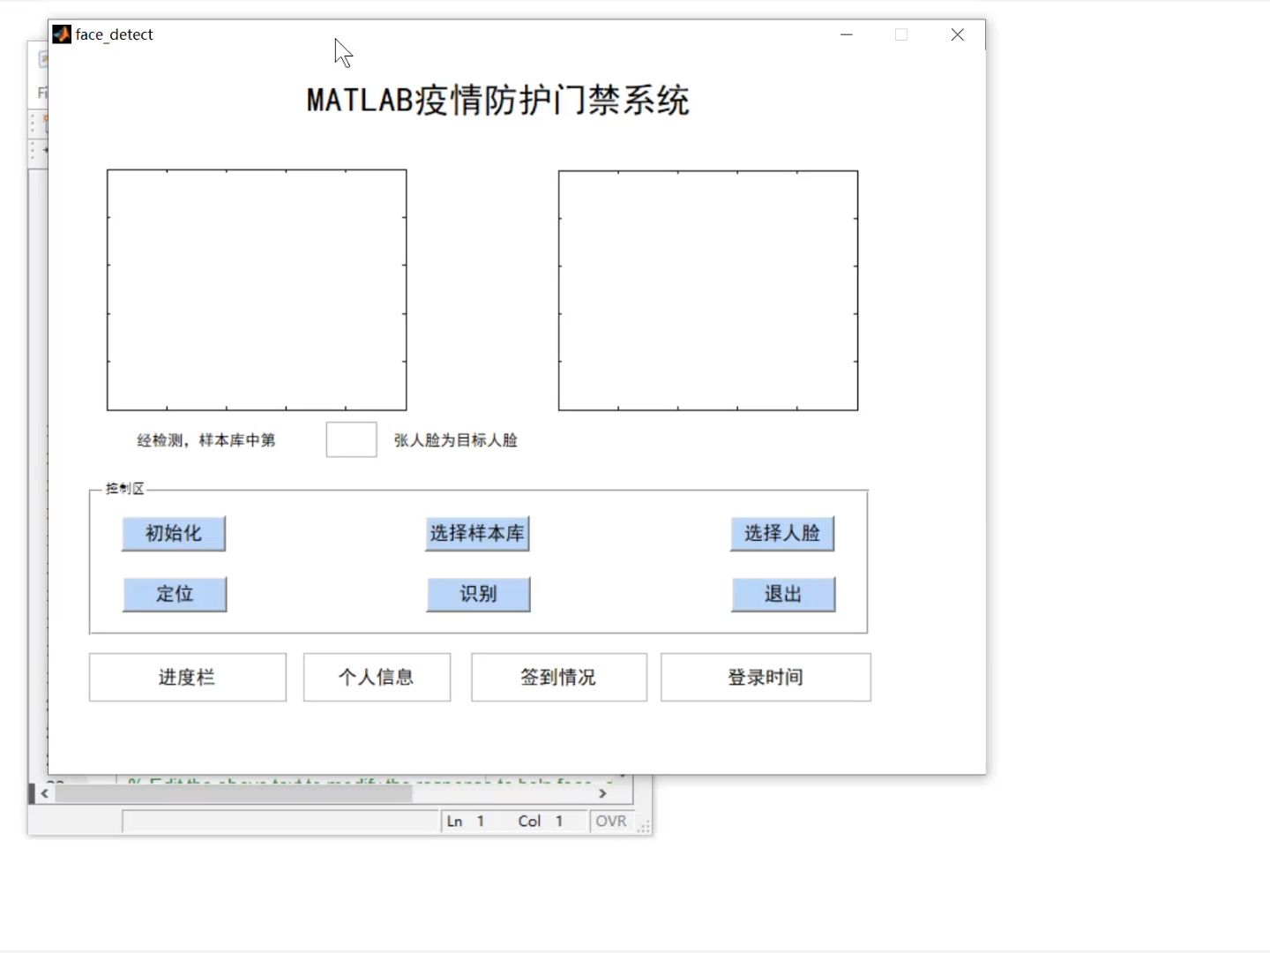The image size is (1270, 953).
Task: Click the resize grip in the editor status bar
Action: [645, 827]
